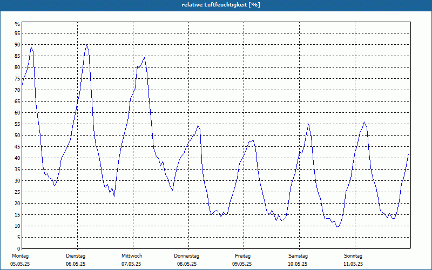Select the y-axis value '65'
The width and height of the screenshot is (432, 270).
click(17, 102)
